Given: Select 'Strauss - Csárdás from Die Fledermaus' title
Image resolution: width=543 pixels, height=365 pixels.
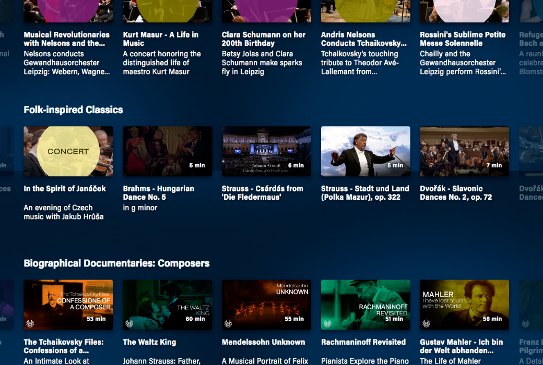Looking at the screenshot, I should pyautogui.click(x=263, y=193).
